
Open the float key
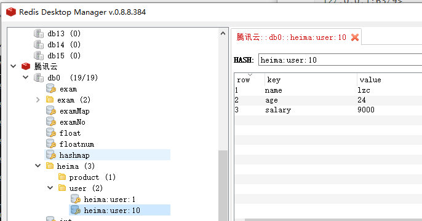click(70, 133)
